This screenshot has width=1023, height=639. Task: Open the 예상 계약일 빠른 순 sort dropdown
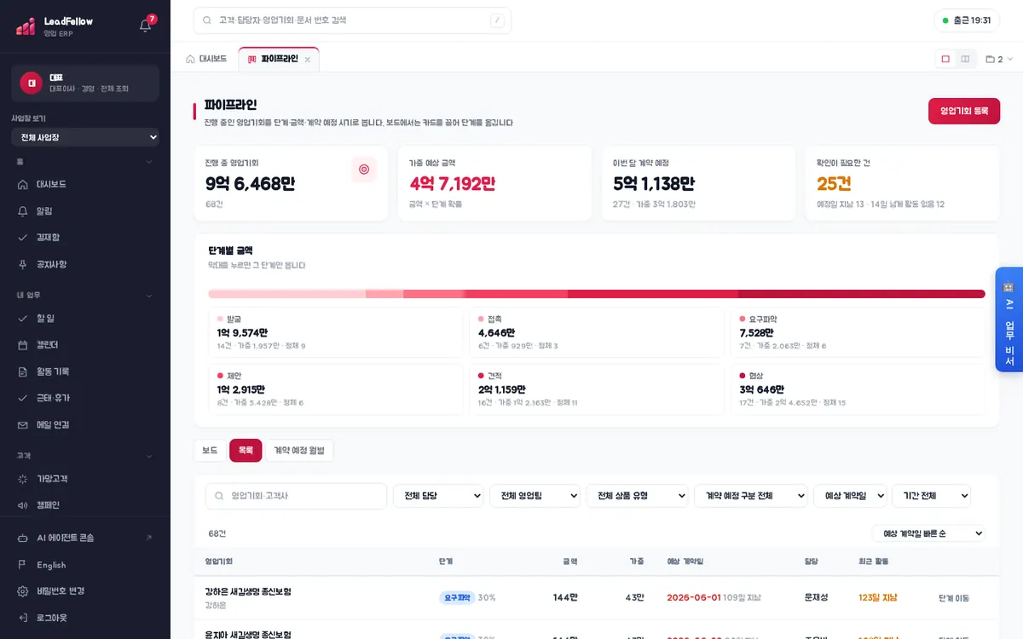click(x=928, y=533)
